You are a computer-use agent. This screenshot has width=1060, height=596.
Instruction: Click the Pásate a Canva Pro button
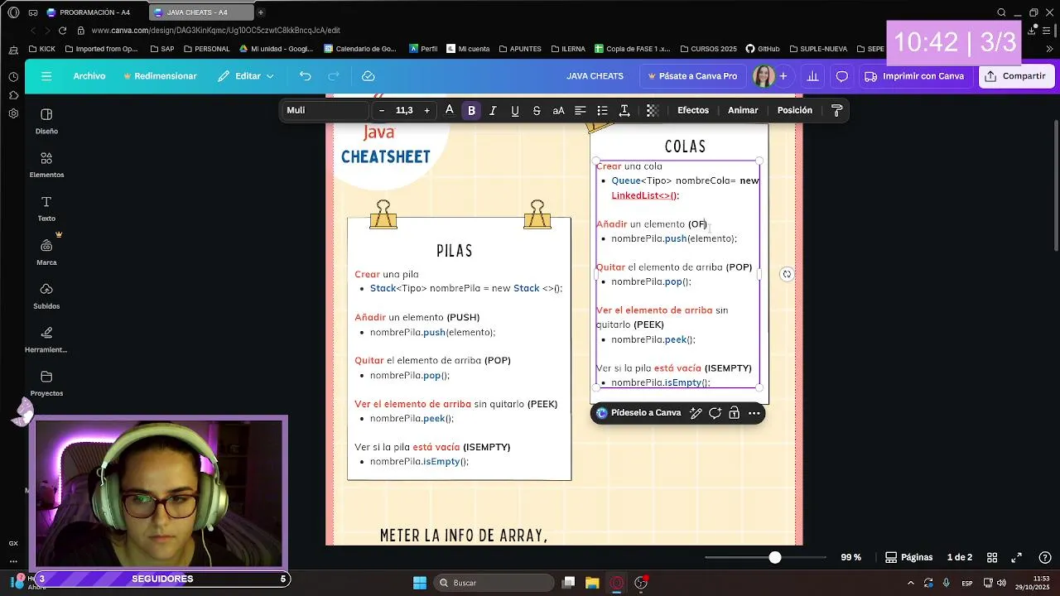692,76
